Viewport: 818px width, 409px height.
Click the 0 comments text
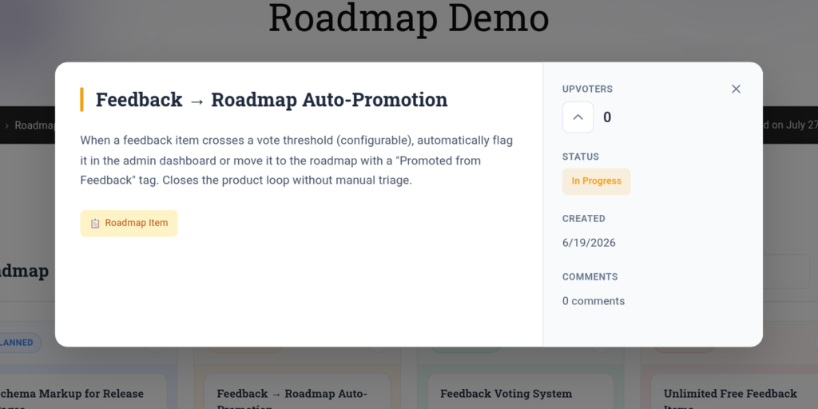point(594,301)
